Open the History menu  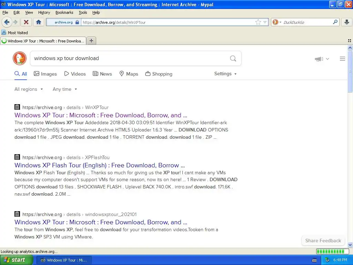[44, 12]
